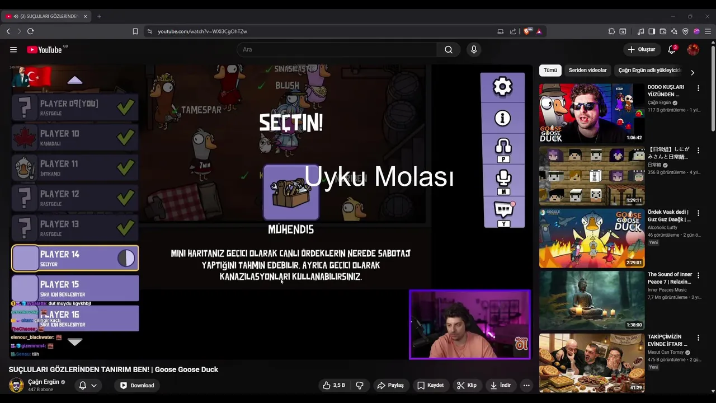Create a clip with Klip
Screen dimensions: 716x403
point(467,385)
